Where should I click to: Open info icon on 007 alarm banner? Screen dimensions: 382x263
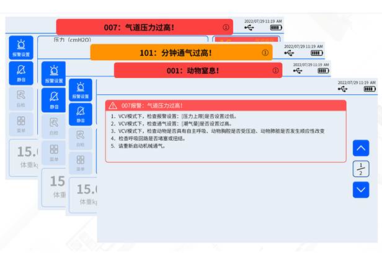tap(226, 27)
